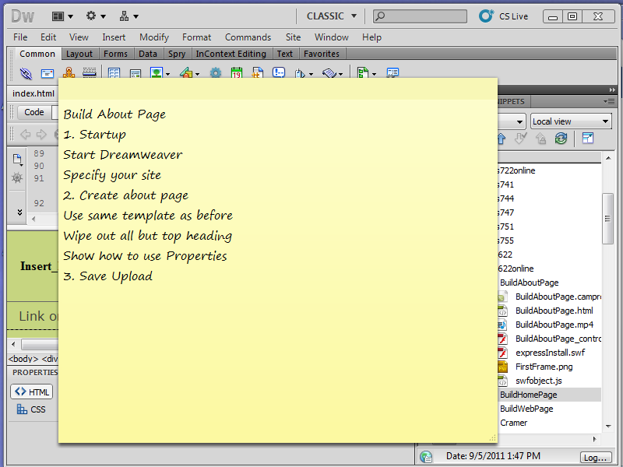This screenshot has width=623, height=467.
Task: Click the Email Link icon
Action: click(48, 73)
